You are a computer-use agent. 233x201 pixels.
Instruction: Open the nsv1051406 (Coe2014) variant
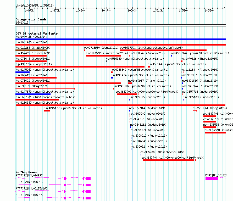pos(31,42)
